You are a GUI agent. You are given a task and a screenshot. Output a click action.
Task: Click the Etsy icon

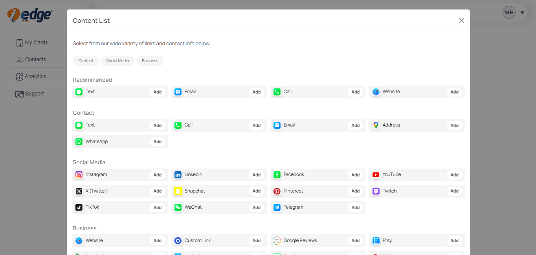point(376,240)
